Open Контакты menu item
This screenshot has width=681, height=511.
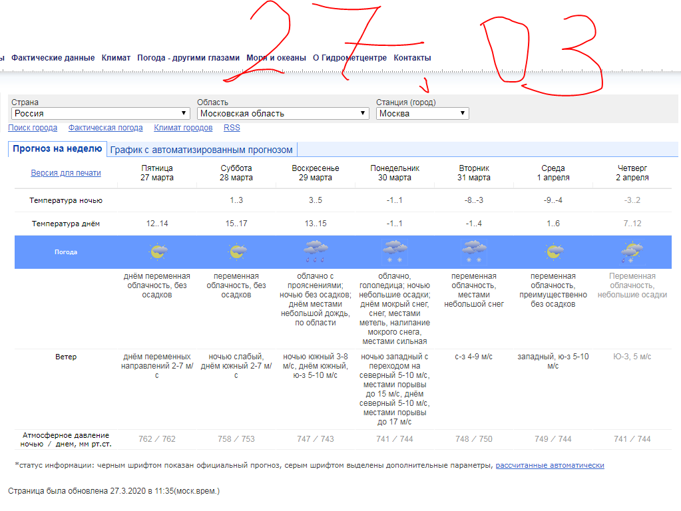click(x=412, y=58)
